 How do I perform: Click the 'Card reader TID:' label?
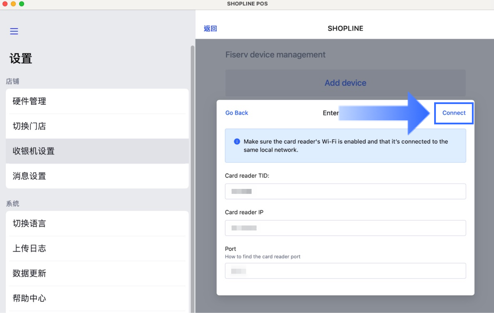[247, 176]
